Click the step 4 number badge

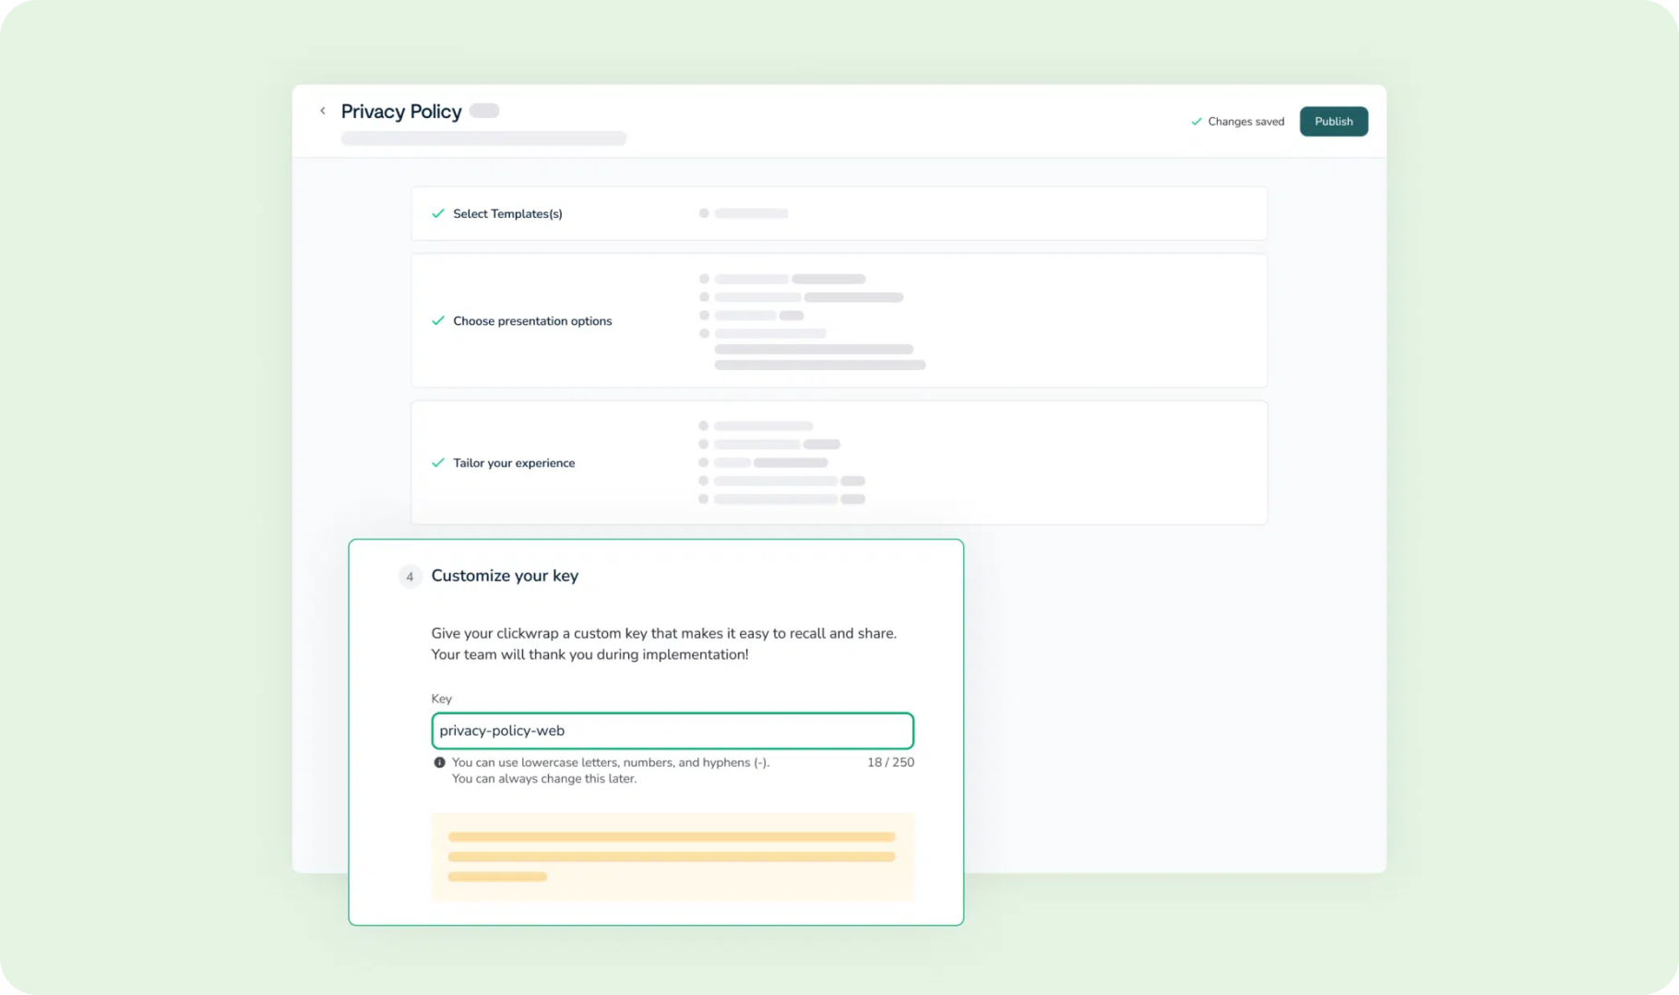(411, 576)
